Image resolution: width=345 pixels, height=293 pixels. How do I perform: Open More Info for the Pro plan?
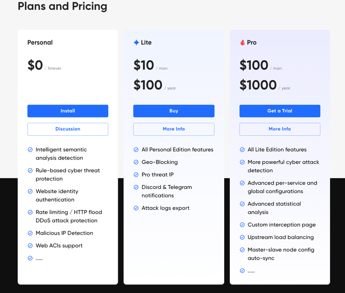coord(280,129)
